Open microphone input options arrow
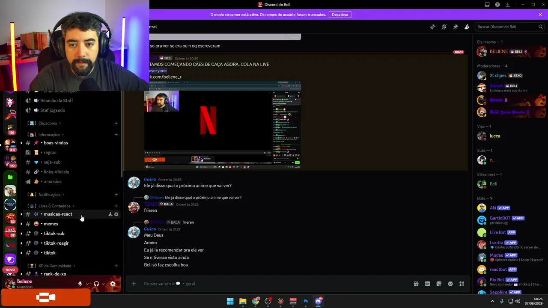This screenshot has width=548, height=308. click(87, 284)
